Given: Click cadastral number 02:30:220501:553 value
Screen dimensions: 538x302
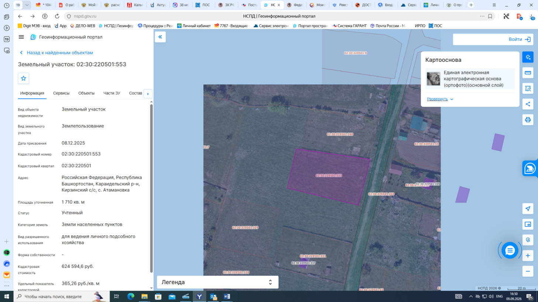Looking at the screenshot, I should click(81, 154).
